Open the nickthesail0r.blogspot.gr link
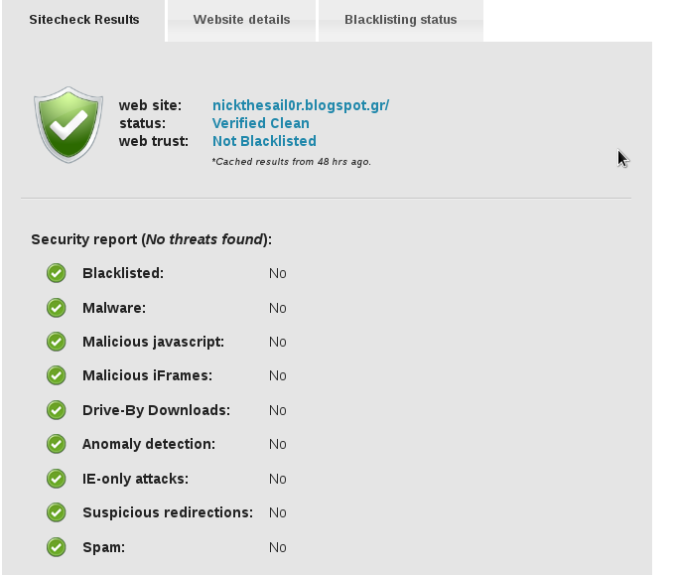The width and height of the screenshot is (675, 575). point(301,105)
